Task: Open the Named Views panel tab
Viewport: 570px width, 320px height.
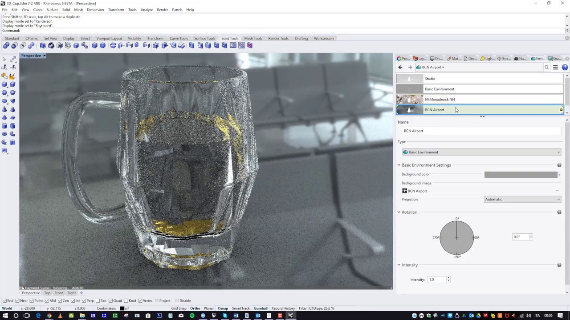Action: (x=520, y=59)
